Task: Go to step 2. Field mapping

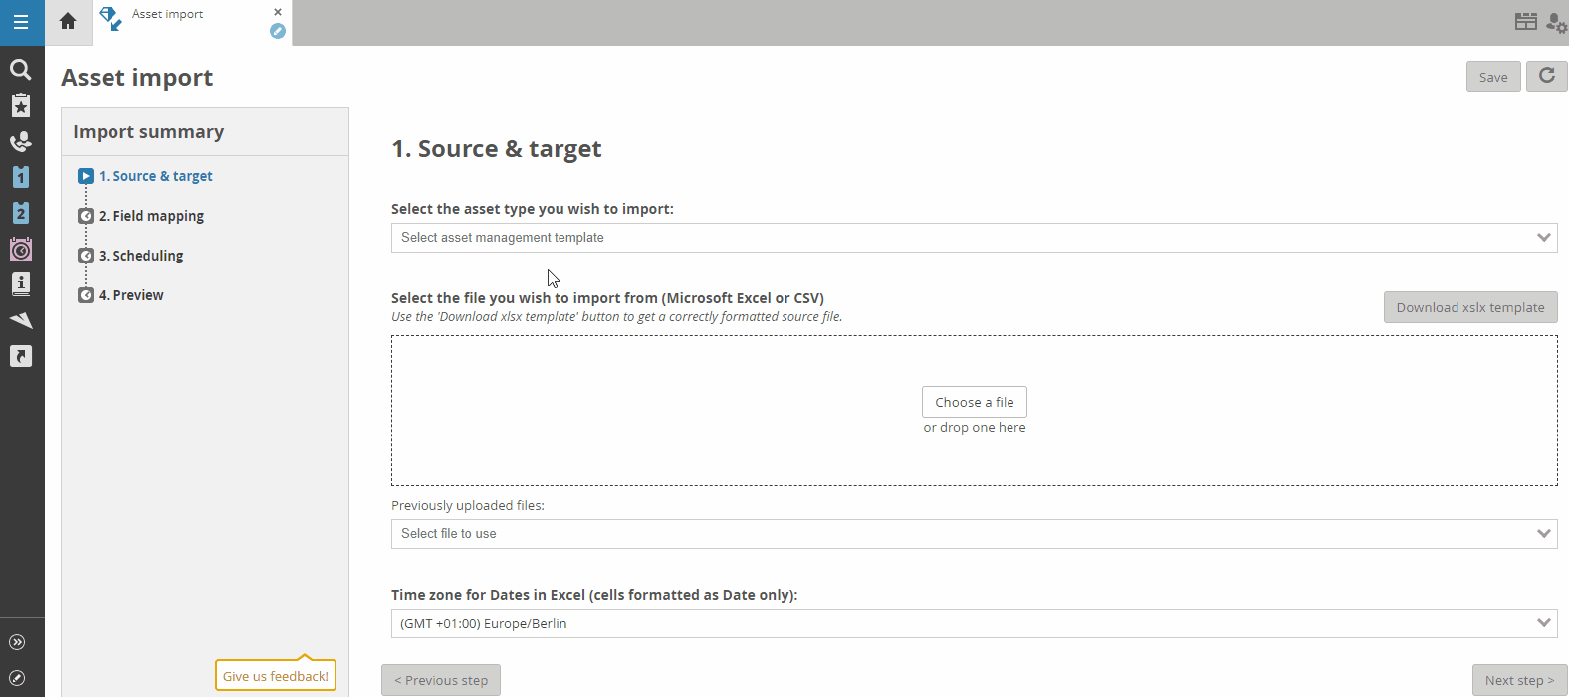Action: [151, 216]
